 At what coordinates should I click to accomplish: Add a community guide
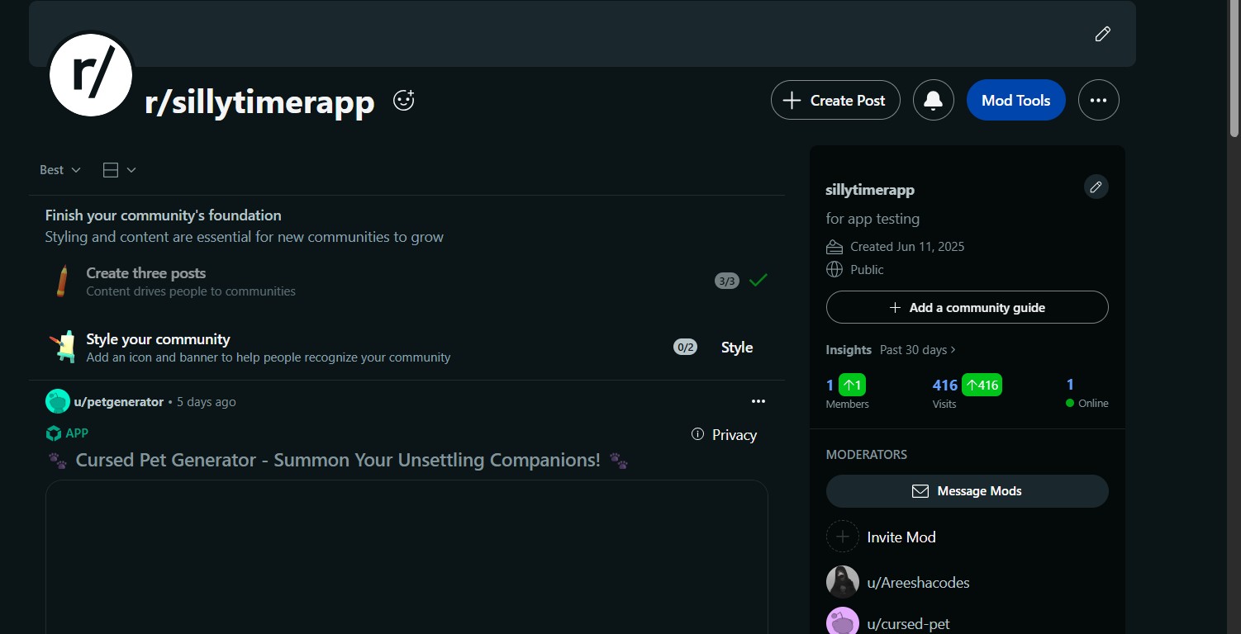tap(968, 307)
